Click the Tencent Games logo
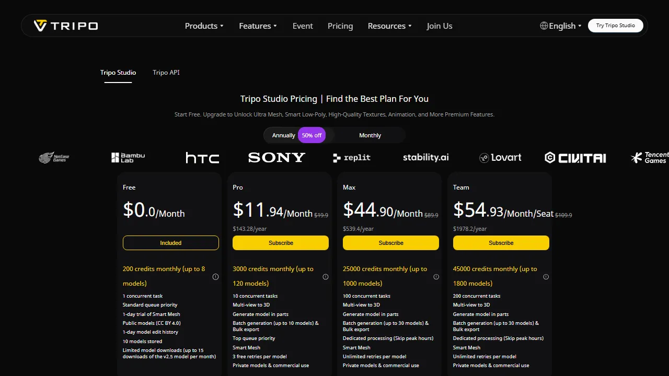The height and width of the screenshot is (376, 669). pyautogui.click(x=650, y=157)
